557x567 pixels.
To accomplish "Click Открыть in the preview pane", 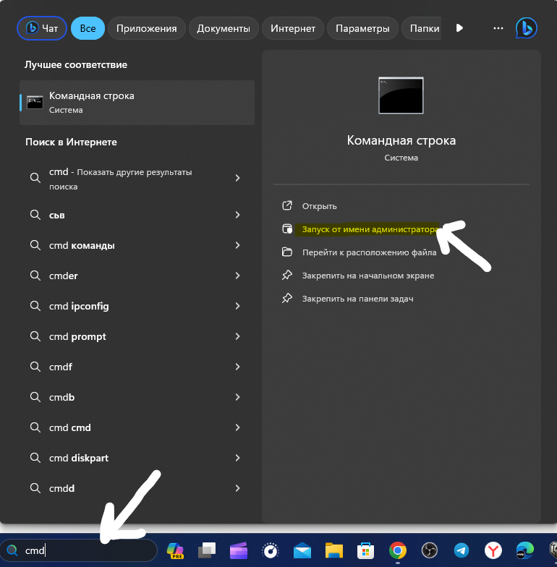I will pos(320,206).
